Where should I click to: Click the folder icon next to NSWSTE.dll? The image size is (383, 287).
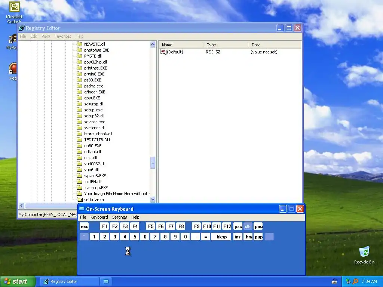coord(79,44)
